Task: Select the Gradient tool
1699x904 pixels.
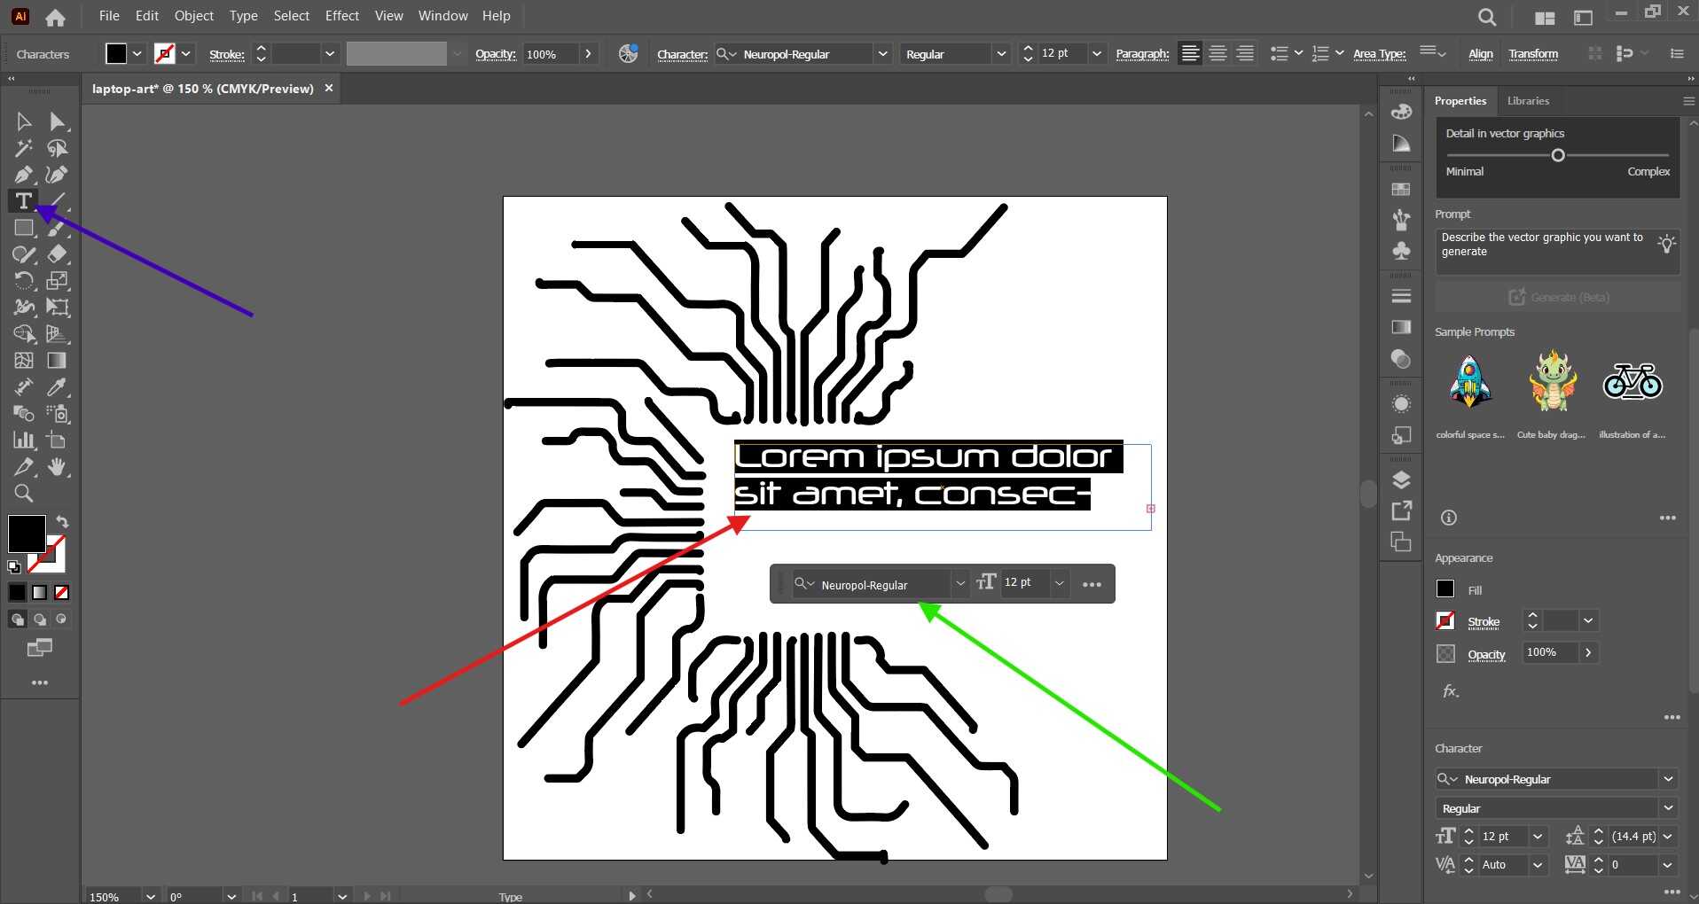Action: (58, 361)
